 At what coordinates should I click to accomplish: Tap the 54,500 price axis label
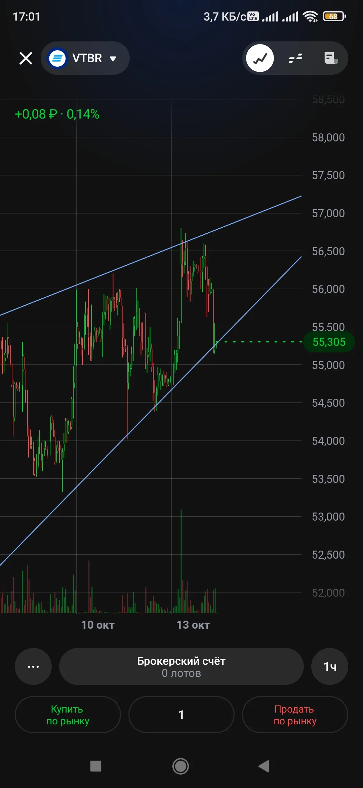point(328,403)
